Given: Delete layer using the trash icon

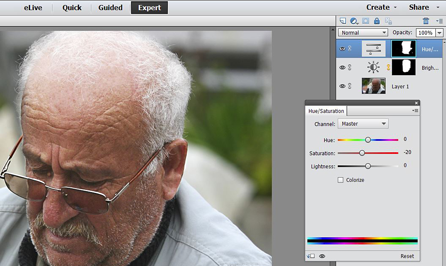Looking at the screenshot, I should (x=426, y=21).
